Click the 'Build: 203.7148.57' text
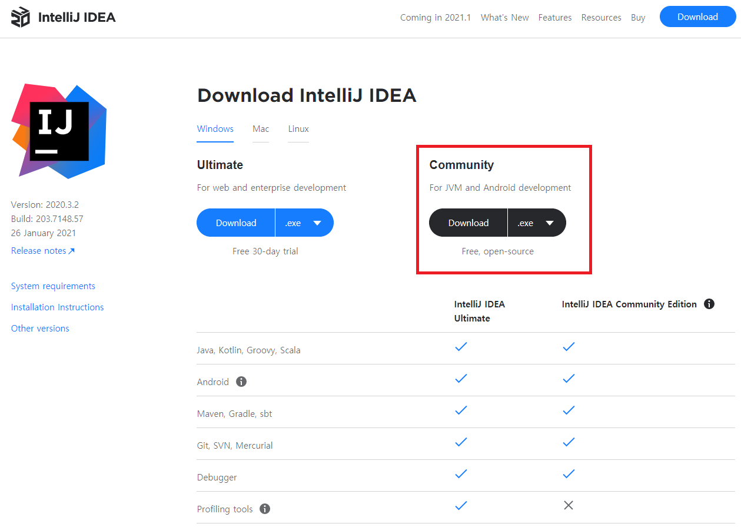The width and height of the screenshot is (741, 527). [x=47, y=219]
